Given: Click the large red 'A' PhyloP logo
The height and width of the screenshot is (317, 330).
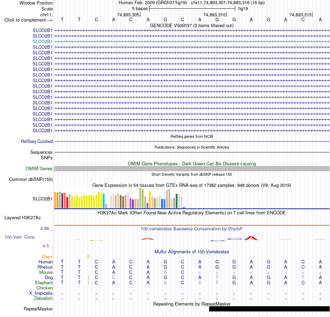Looking at the screenshot, I should (x=251, y=238).
